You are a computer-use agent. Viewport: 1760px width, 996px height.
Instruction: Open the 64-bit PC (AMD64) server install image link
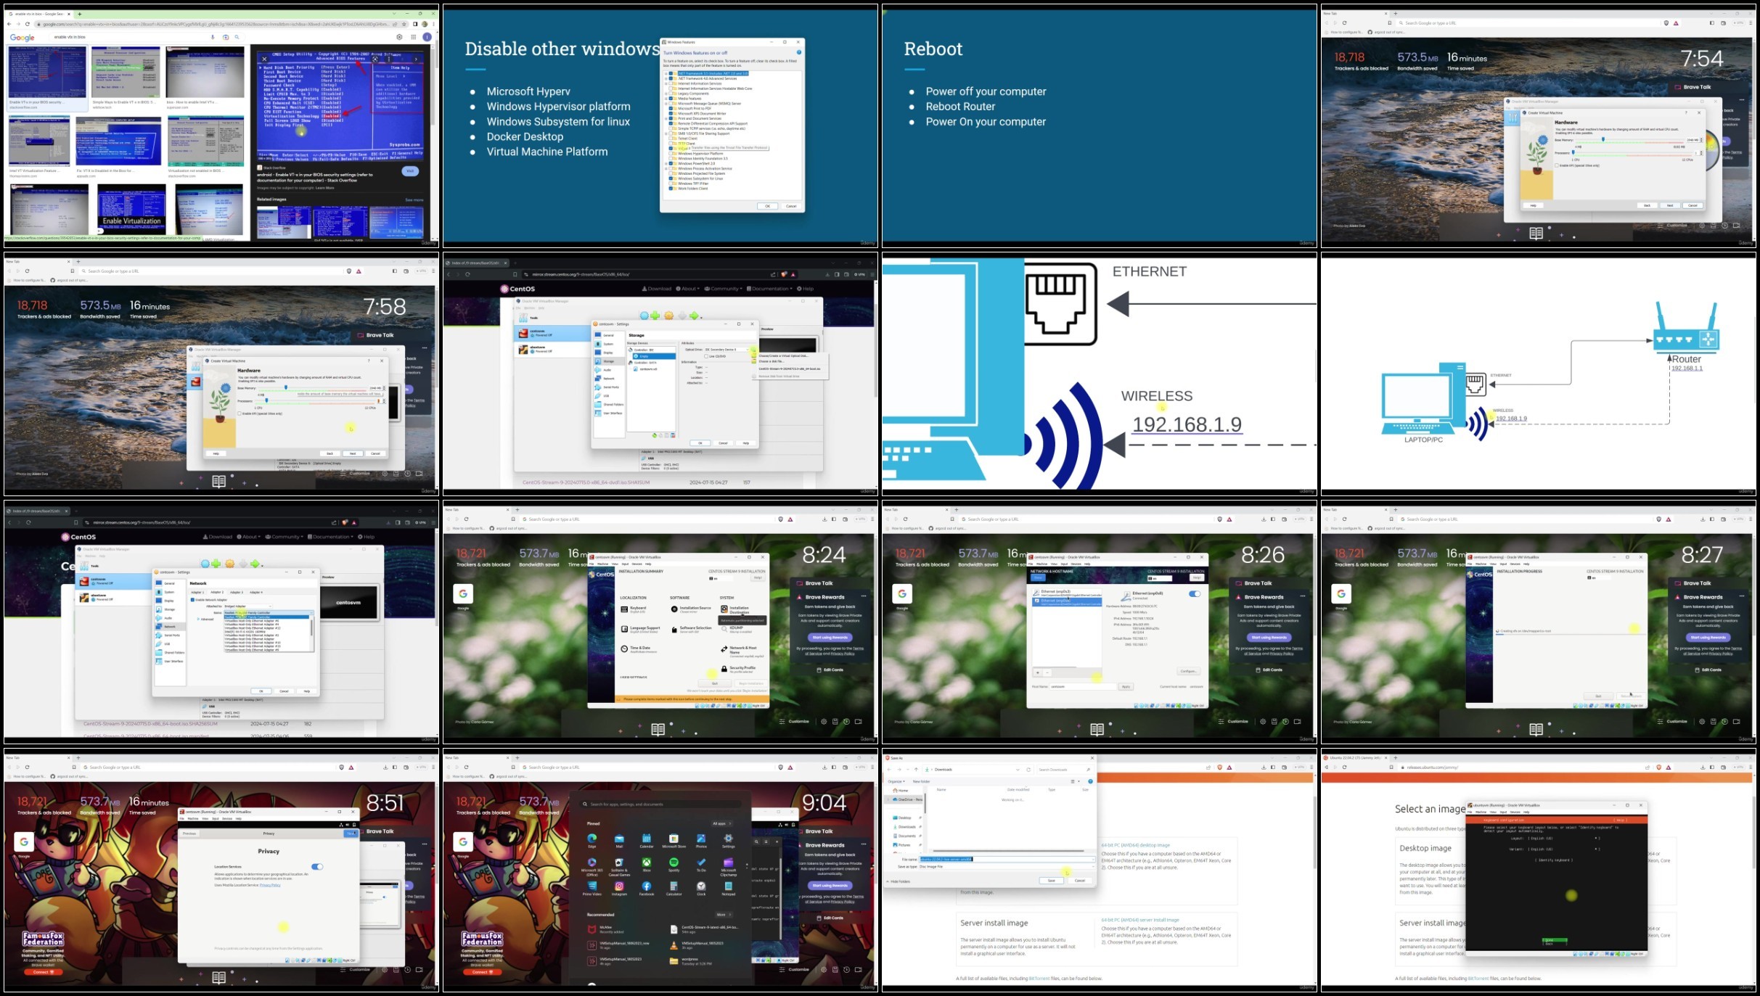[1139, 920]
